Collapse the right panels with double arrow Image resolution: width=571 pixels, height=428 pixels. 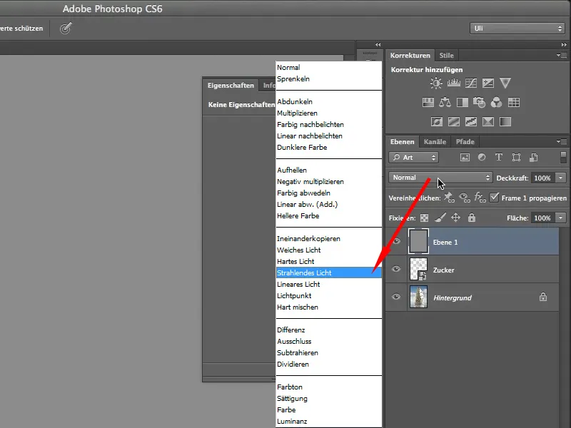tap(564, 45)
